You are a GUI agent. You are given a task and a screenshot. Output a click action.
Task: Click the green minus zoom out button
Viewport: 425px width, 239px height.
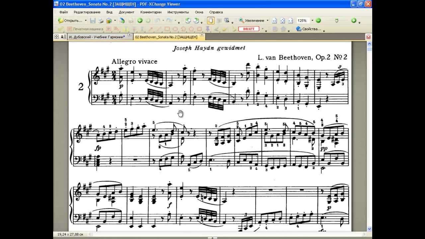point(318,21)
